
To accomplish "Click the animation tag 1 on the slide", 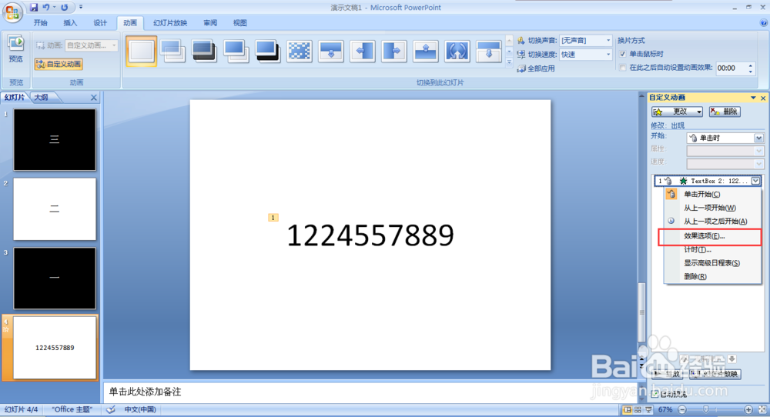I will [x=273, y=217].
